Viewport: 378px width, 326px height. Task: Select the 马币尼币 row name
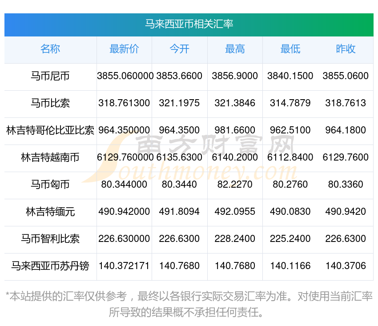pos(50,76)
